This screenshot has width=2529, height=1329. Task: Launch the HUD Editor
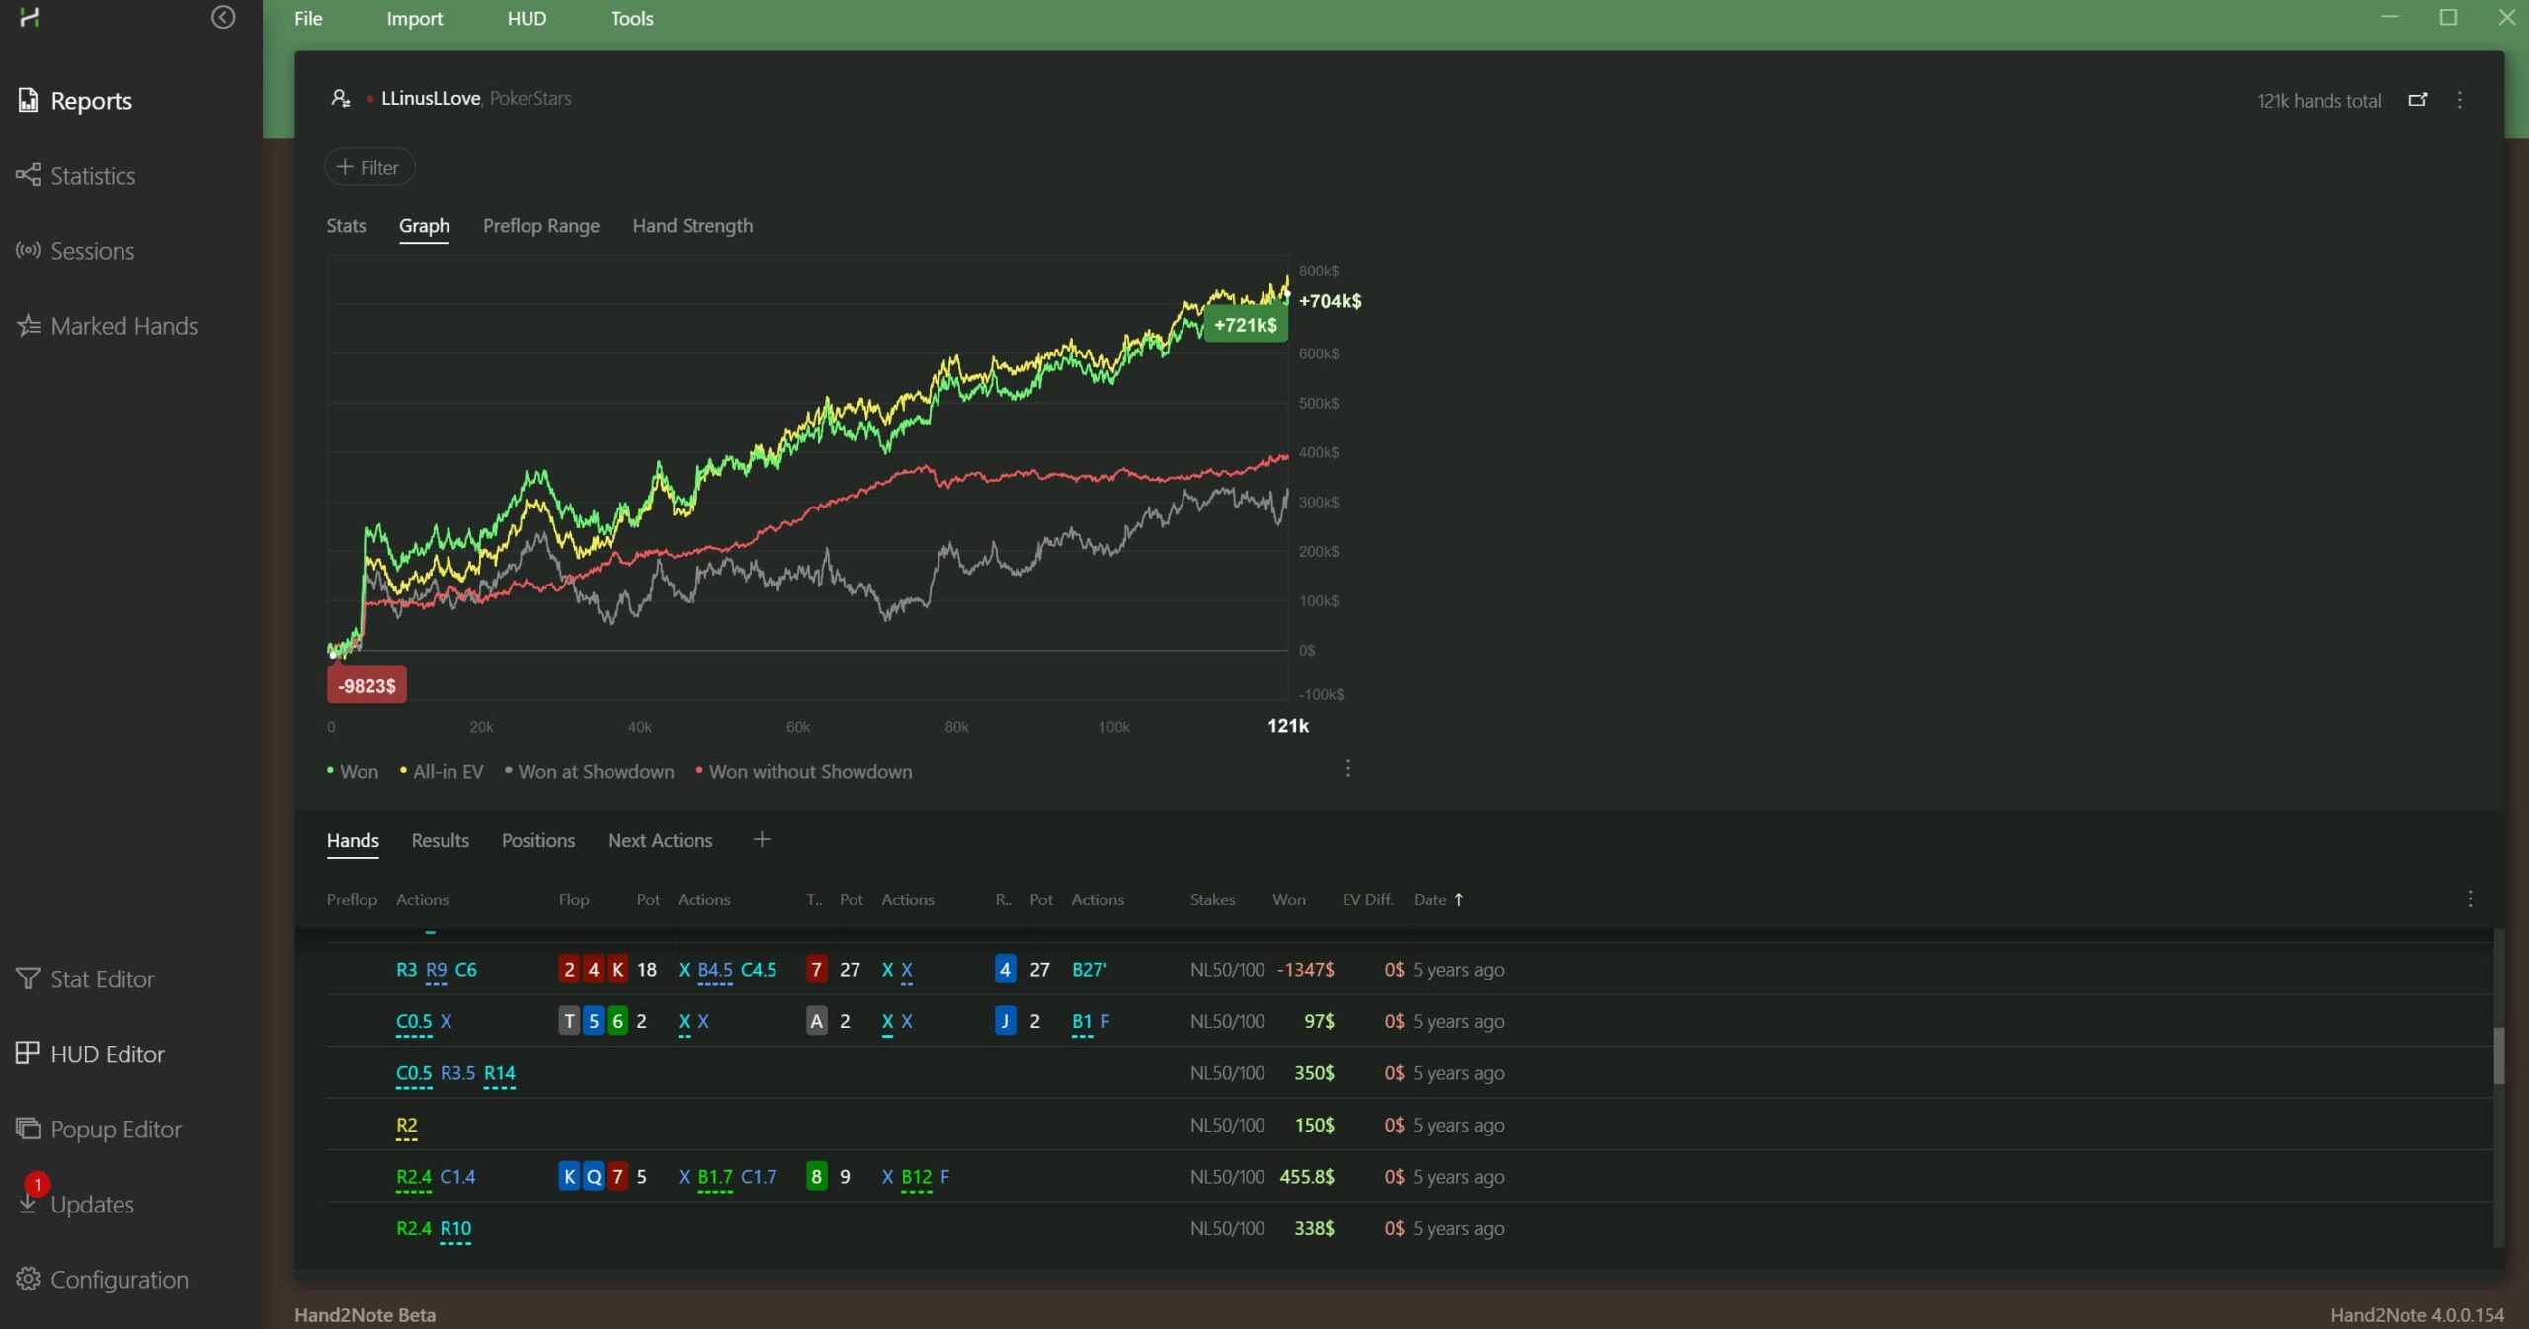click(x=107, y=1054)
